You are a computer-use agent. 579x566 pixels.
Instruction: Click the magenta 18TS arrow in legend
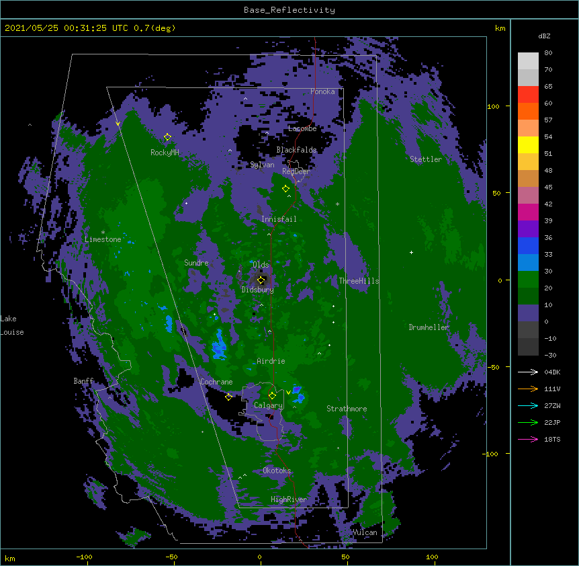point(528,439)
